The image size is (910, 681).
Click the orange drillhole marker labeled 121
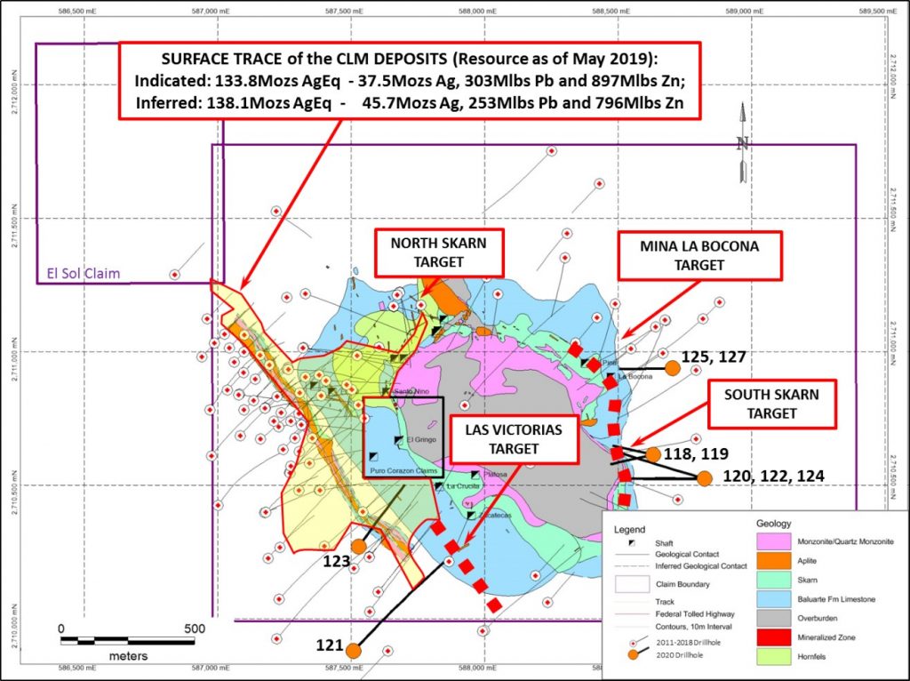[x=354, y=650]
